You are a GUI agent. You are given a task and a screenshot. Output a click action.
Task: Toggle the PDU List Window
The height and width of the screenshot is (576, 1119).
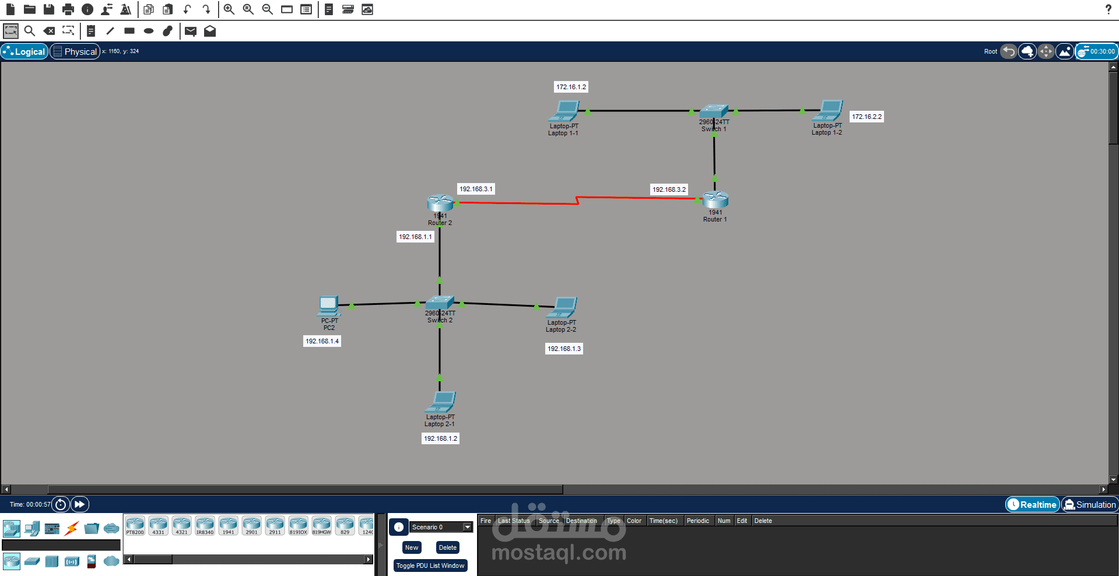click(x=430, y=565)
